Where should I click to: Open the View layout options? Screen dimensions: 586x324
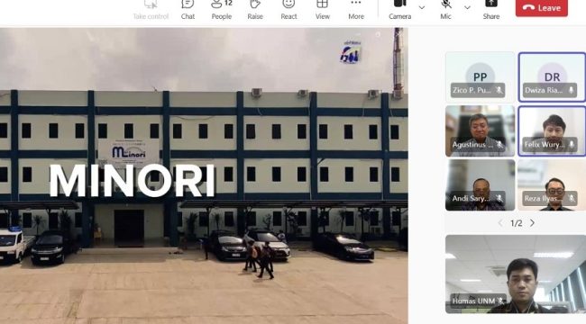322,10
